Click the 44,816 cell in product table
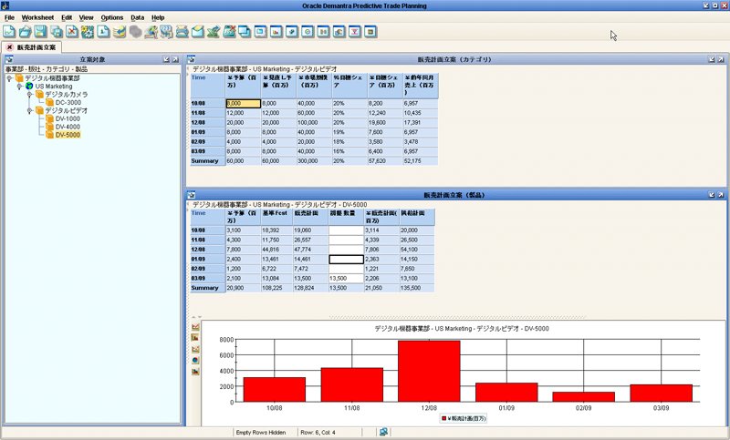 [277, 250]
